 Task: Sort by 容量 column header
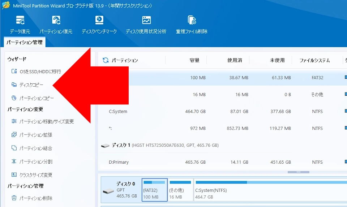pyautogui.click(x=194, y=60)
